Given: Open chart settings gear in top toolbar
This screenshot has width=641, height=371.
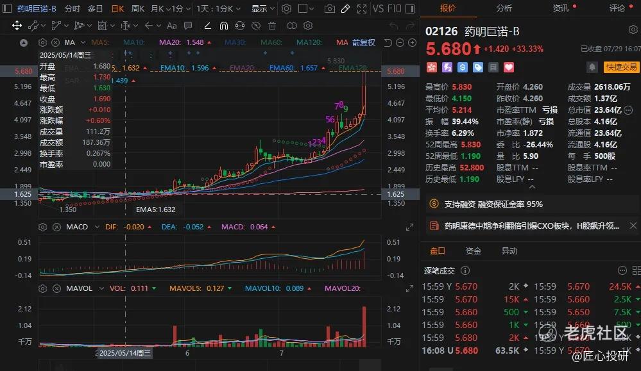Looking at the screenshot, I should [x=287, y=8].
